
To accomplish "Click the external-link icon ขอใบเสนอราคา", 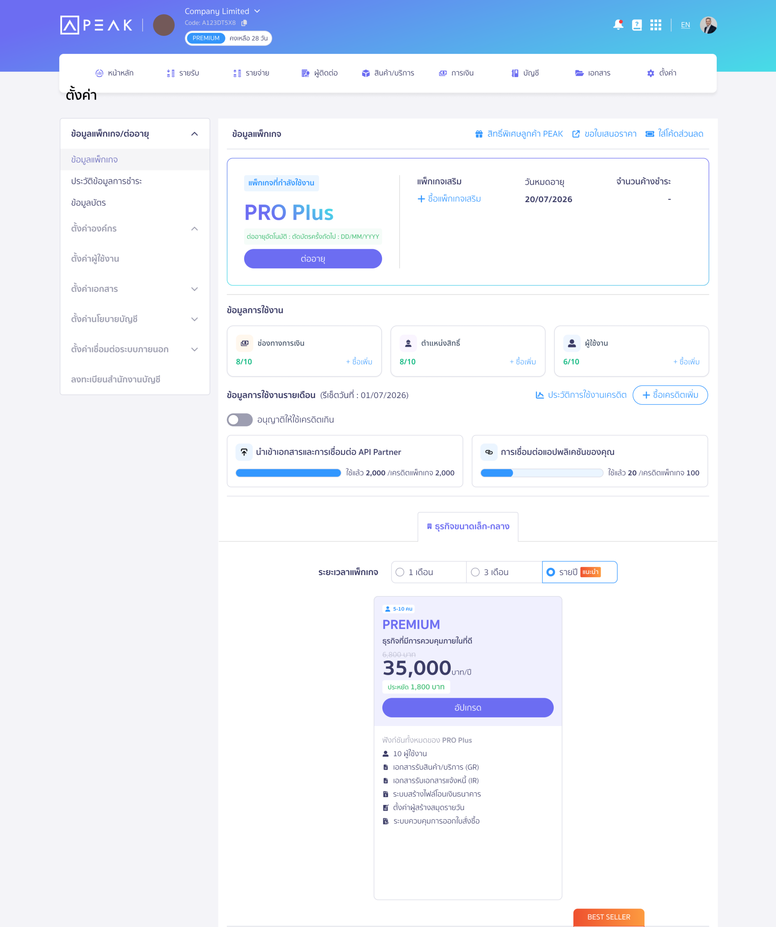I will (x=576, y=134).
